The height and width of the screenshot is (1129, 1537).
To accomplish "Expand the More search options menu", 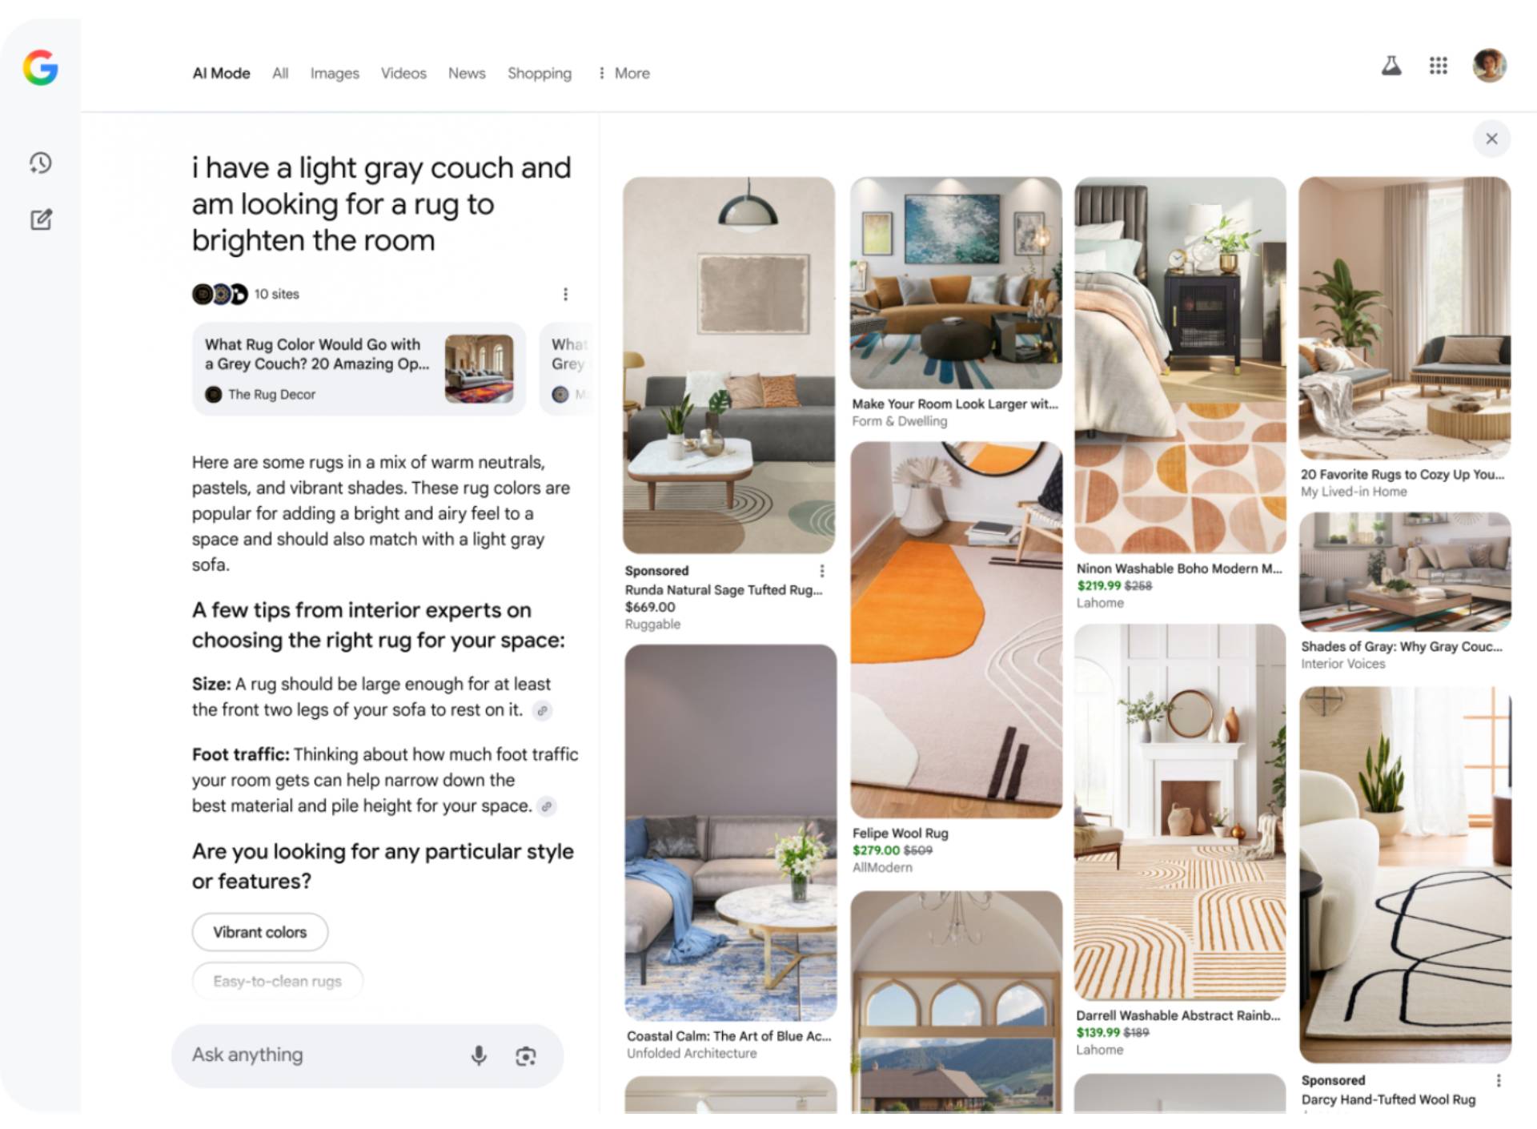I will tap(624, 73).
